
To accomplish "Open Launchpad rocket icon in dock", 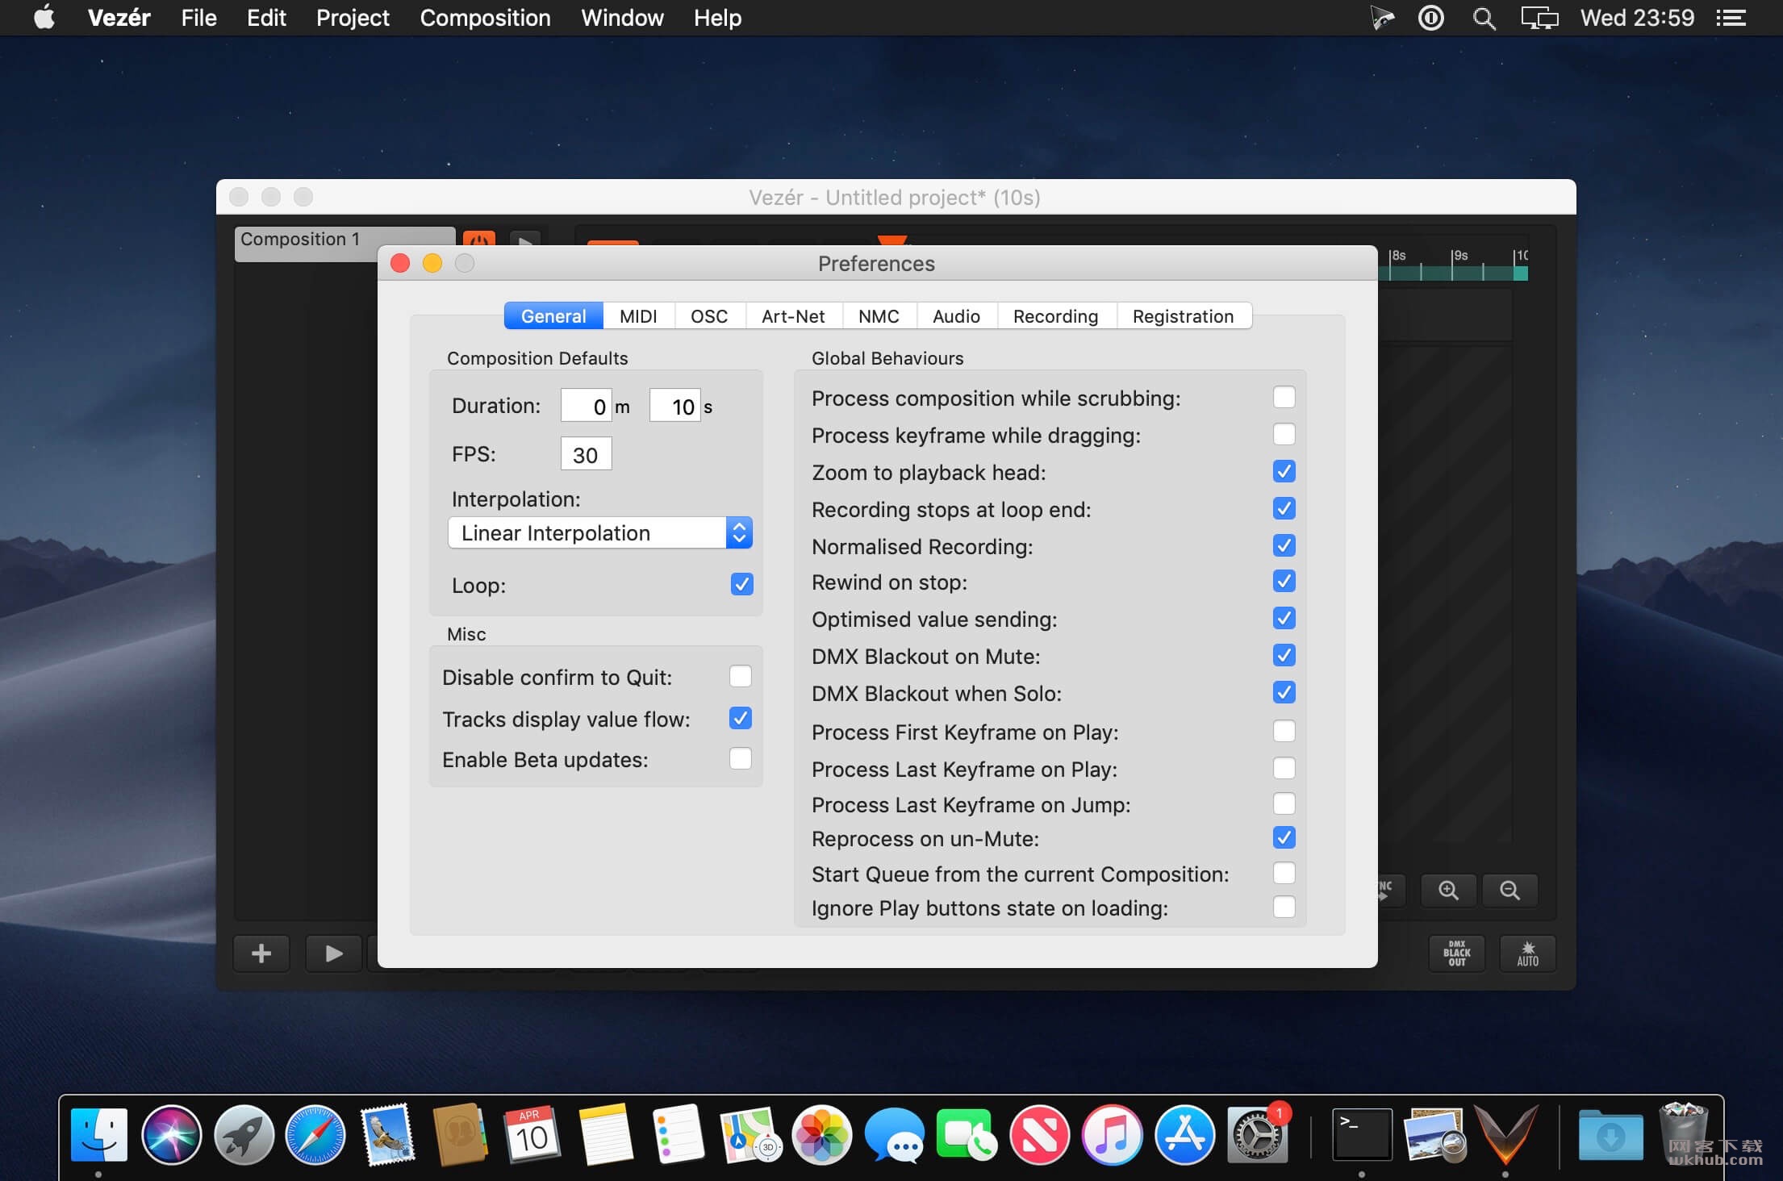I will 244,1135.
